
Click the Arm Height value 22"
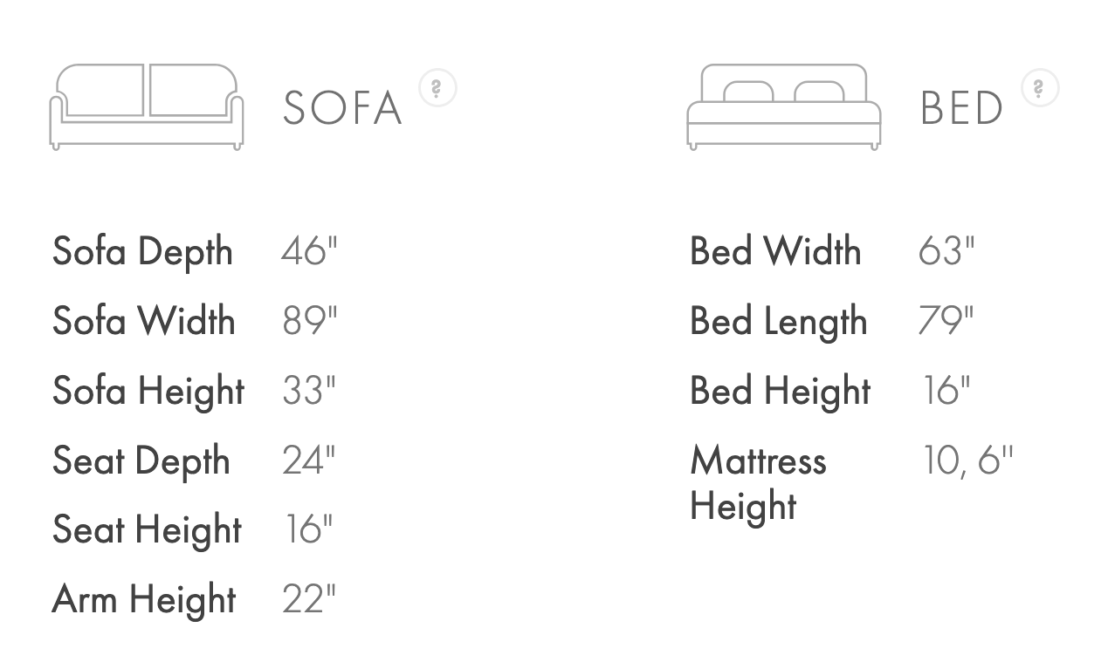pyautogui.click(x=308, y=600)
